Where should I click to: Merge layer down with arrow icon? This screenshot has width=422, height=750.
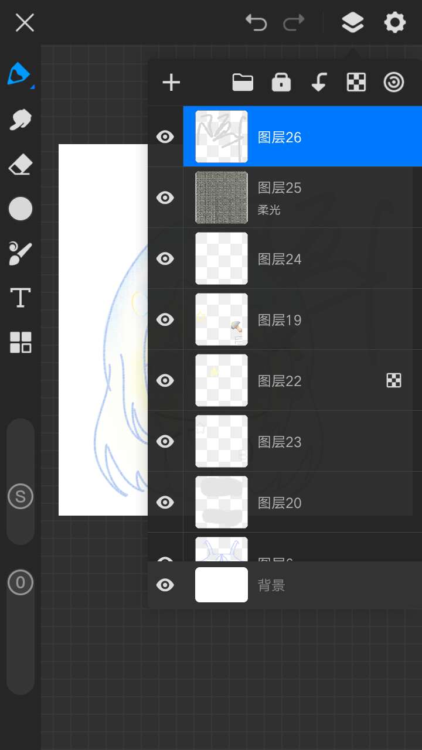pyautogui.click(x=319, y=83)
